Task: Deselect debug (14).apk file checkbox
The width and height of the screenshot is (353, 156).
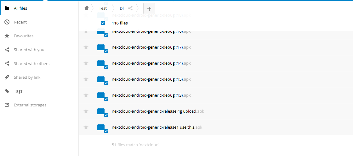Action: [x=106, y=67]
